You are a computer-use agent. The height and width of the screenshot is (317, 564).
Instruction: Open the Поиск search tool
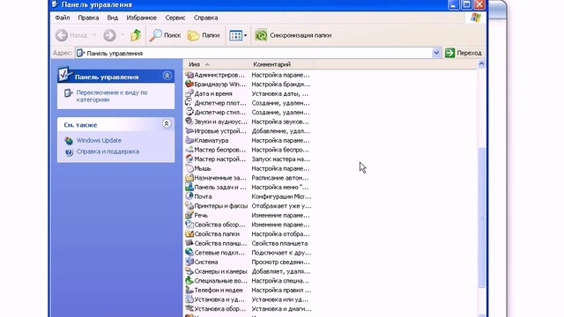[165, 35]
